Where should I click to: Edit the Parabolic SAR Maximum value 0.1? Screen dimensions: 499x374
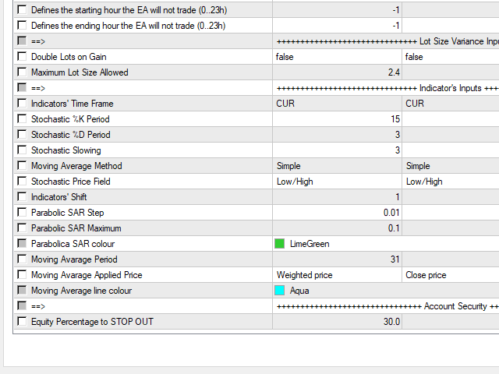(x=337, y=228)
